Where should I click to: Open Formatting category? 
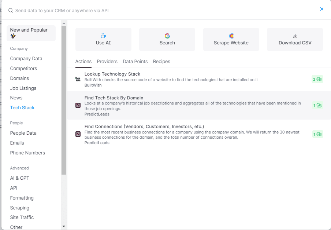coord(22,198)
